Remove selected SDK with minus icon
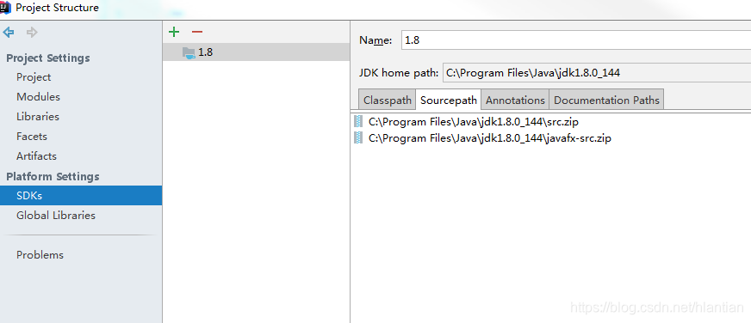 [197, 32]
